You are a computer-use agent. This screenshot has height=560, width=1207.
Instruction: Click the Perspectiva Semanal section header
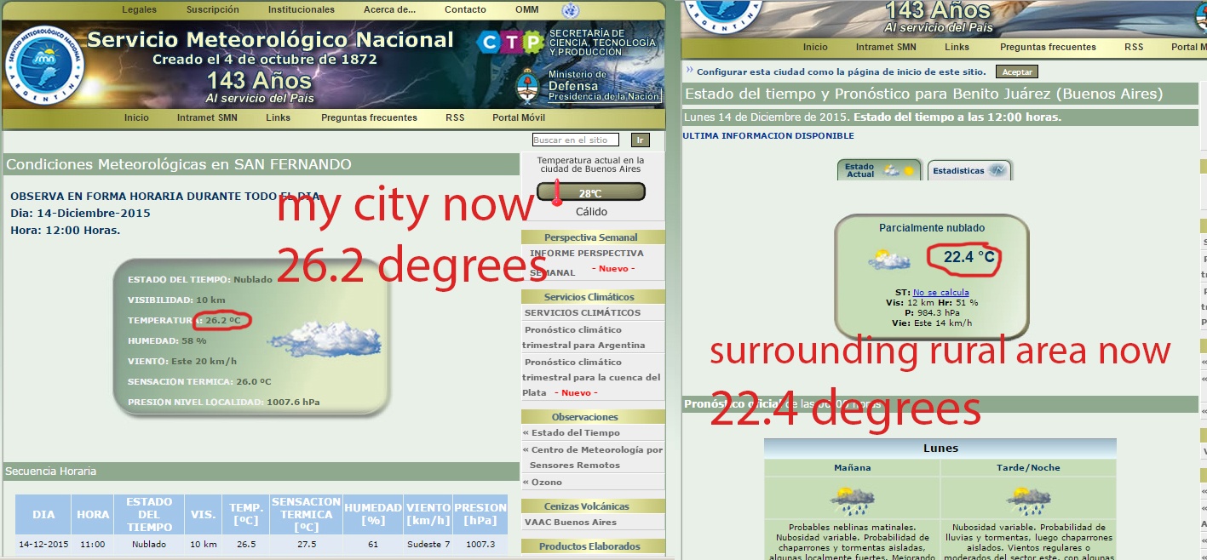pyautogui.click(x=591, y=237)
